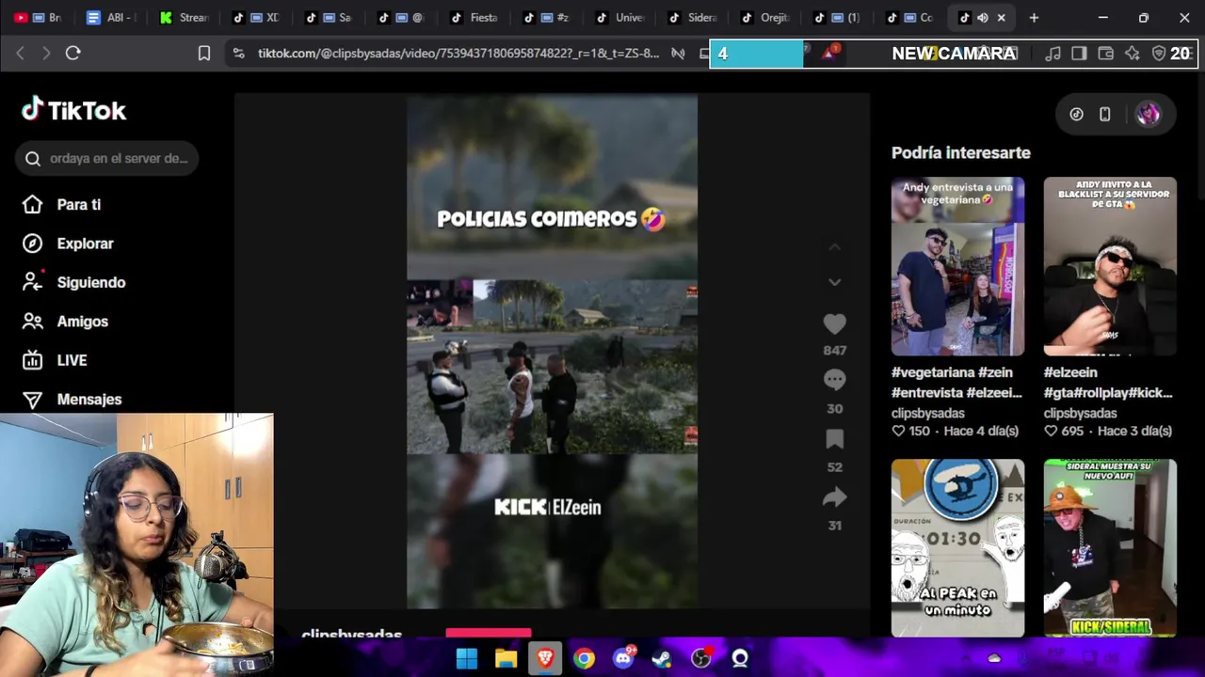Viewport: 1205px width, 677px height.
Task: Click the OneDrive cloud tray icon
Action: point(994,658)
